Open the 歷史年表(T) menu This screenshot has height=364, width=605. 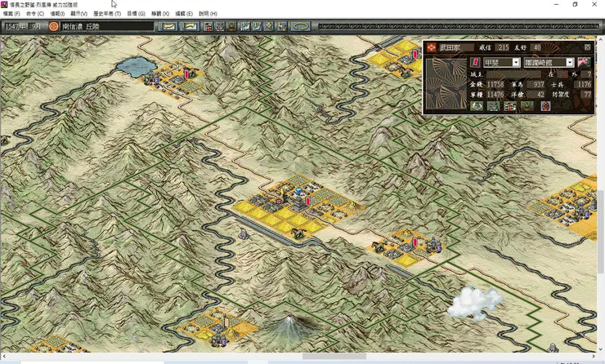click(107, 14)
